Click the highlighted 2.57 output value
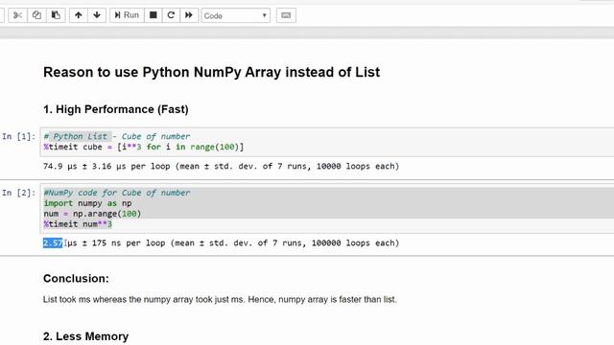The image size is (614, 345). (53, 243)
